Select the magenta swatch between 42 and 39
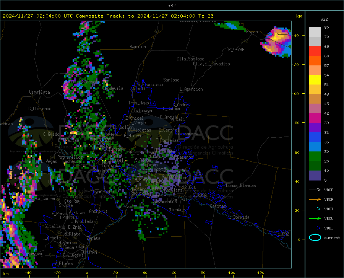 (x=315, y=118)
